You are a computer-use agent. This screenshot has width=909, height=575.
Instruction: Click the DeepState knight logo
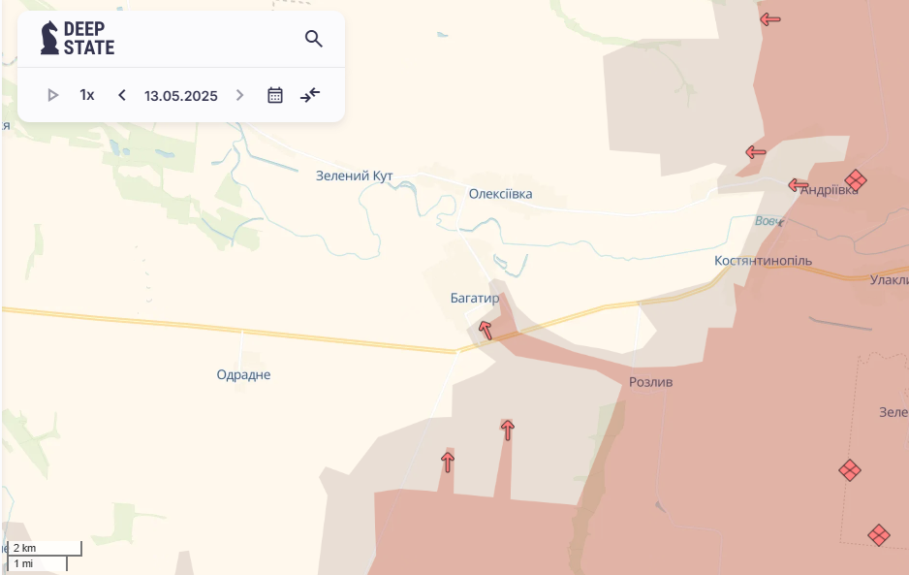[49, 38]
